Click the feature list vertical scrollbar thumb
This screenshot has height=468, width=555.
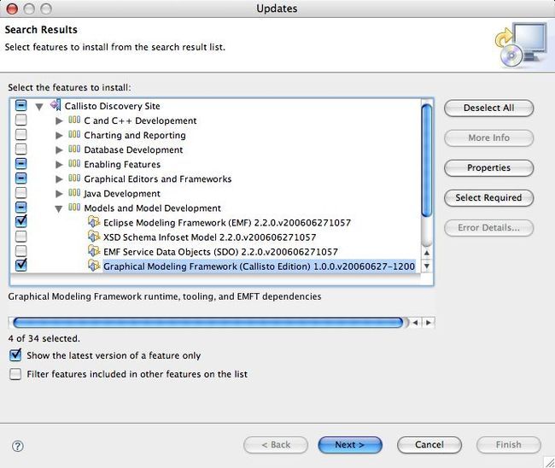427,161
